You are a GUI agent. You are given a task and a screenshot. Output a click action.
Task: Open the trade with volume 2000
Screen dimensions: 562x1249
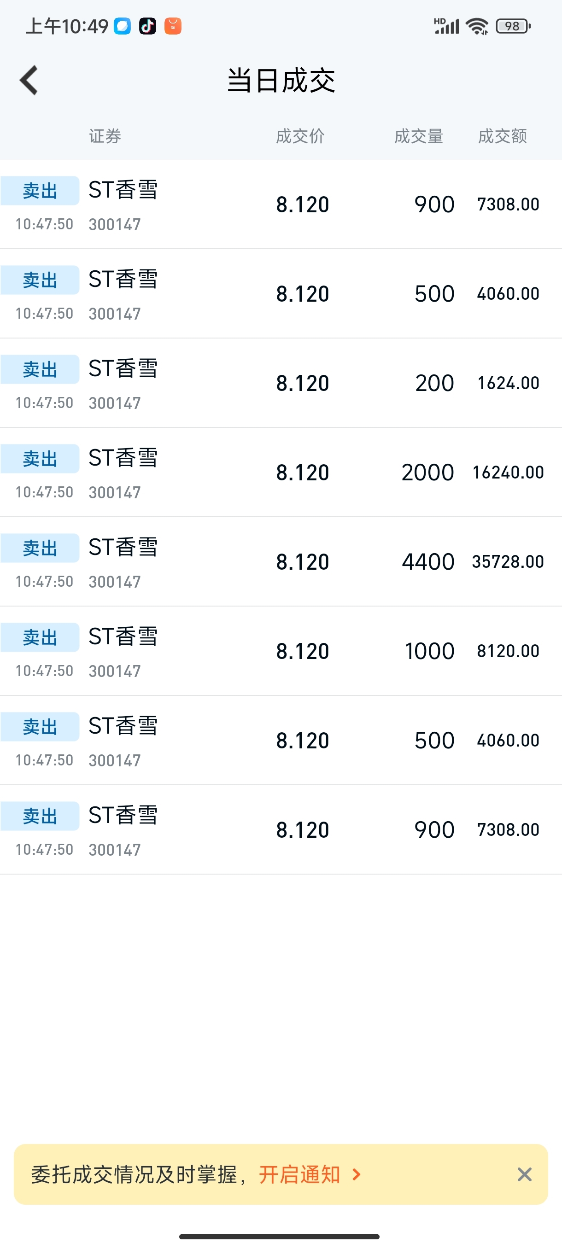pos(281,472)
